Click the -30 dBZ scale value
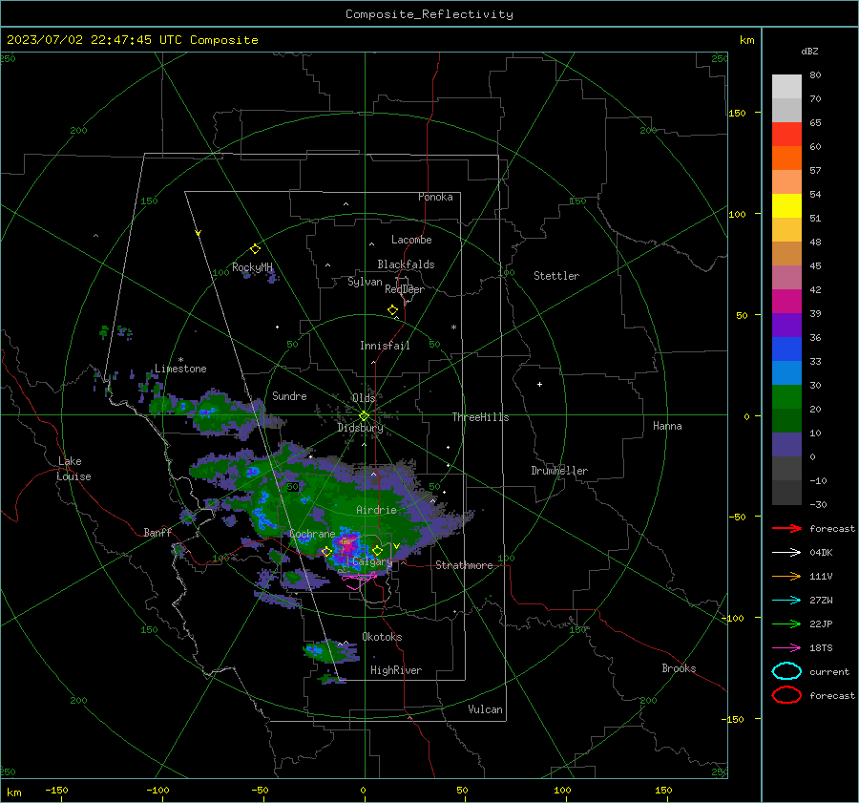The image size is (859, 803). pos(818,504)
